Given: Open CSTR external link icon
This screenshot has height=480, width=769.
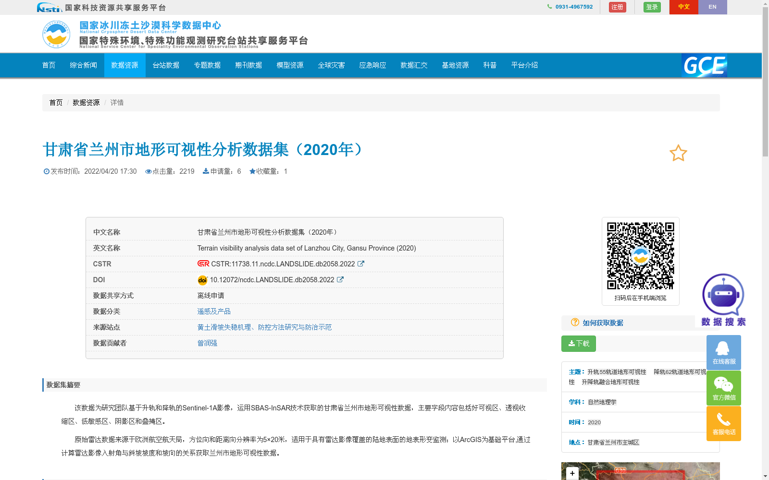Looking at the screenshot, I should [x=361, y=264].
